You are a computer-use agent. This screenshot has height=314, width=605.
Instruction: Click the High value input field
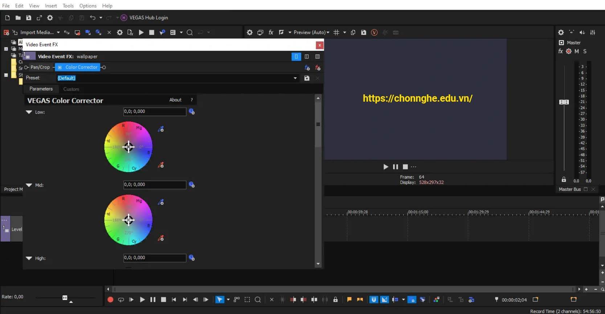pos(155,258)
